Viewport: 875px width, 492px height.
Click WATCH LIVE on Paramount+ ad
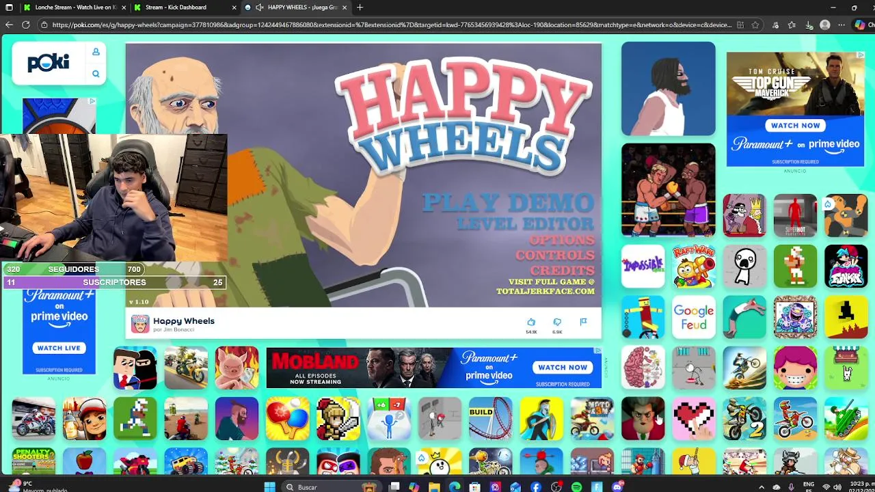pyautogui.click(x=59, y=348)
